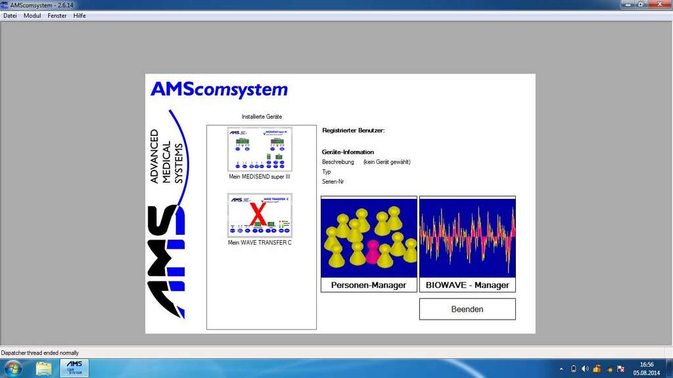This screenshot has height=378, width=673.
Task: Click the "Registrierter Benutzer:" label
Action: point(353,131)
